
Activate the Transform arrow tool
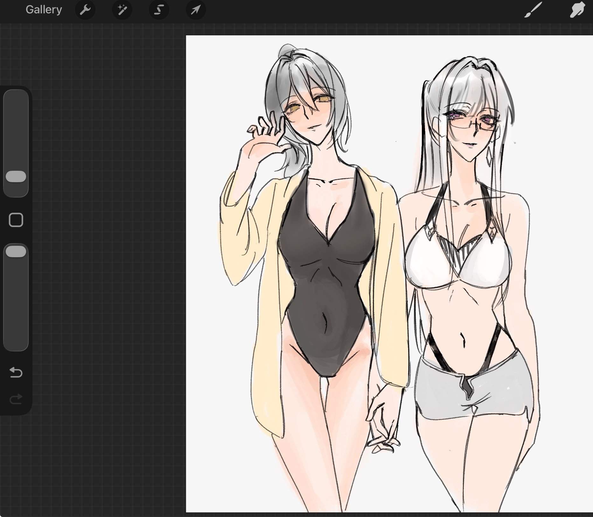pos(196,10)
